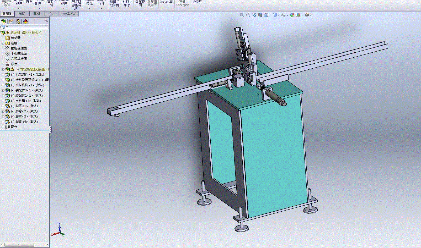
Task: Expand the 配合 mates folder node
Action: point(3,127)
